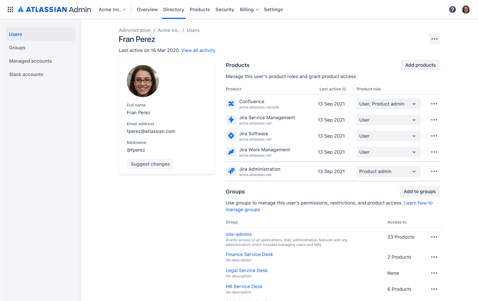Viewport: 478px width, 301px height.
Task: Open Learn how to manage groups link
Action: coord(418,203)
